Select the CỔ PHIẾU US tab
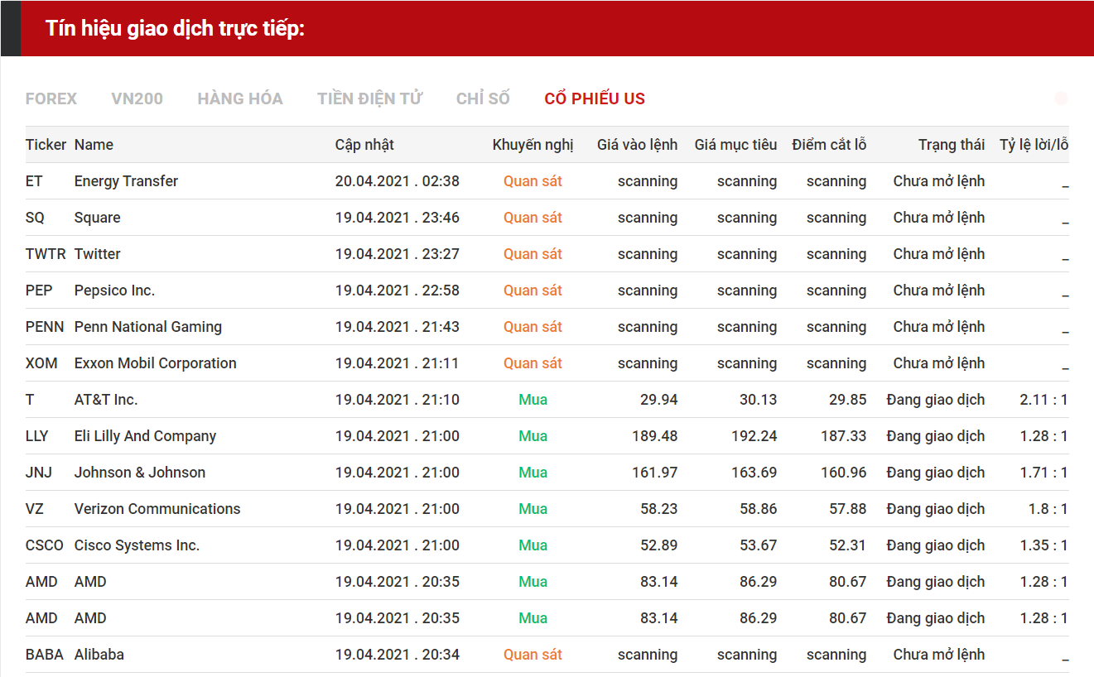1094x677 pixels. tap(595, 98)
